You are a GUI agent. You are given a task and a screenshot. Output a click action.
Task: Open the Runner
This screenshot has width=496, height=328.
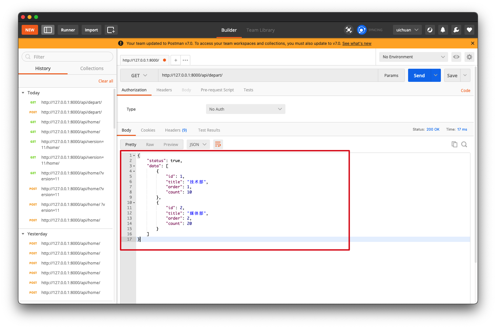pos(68,30)
